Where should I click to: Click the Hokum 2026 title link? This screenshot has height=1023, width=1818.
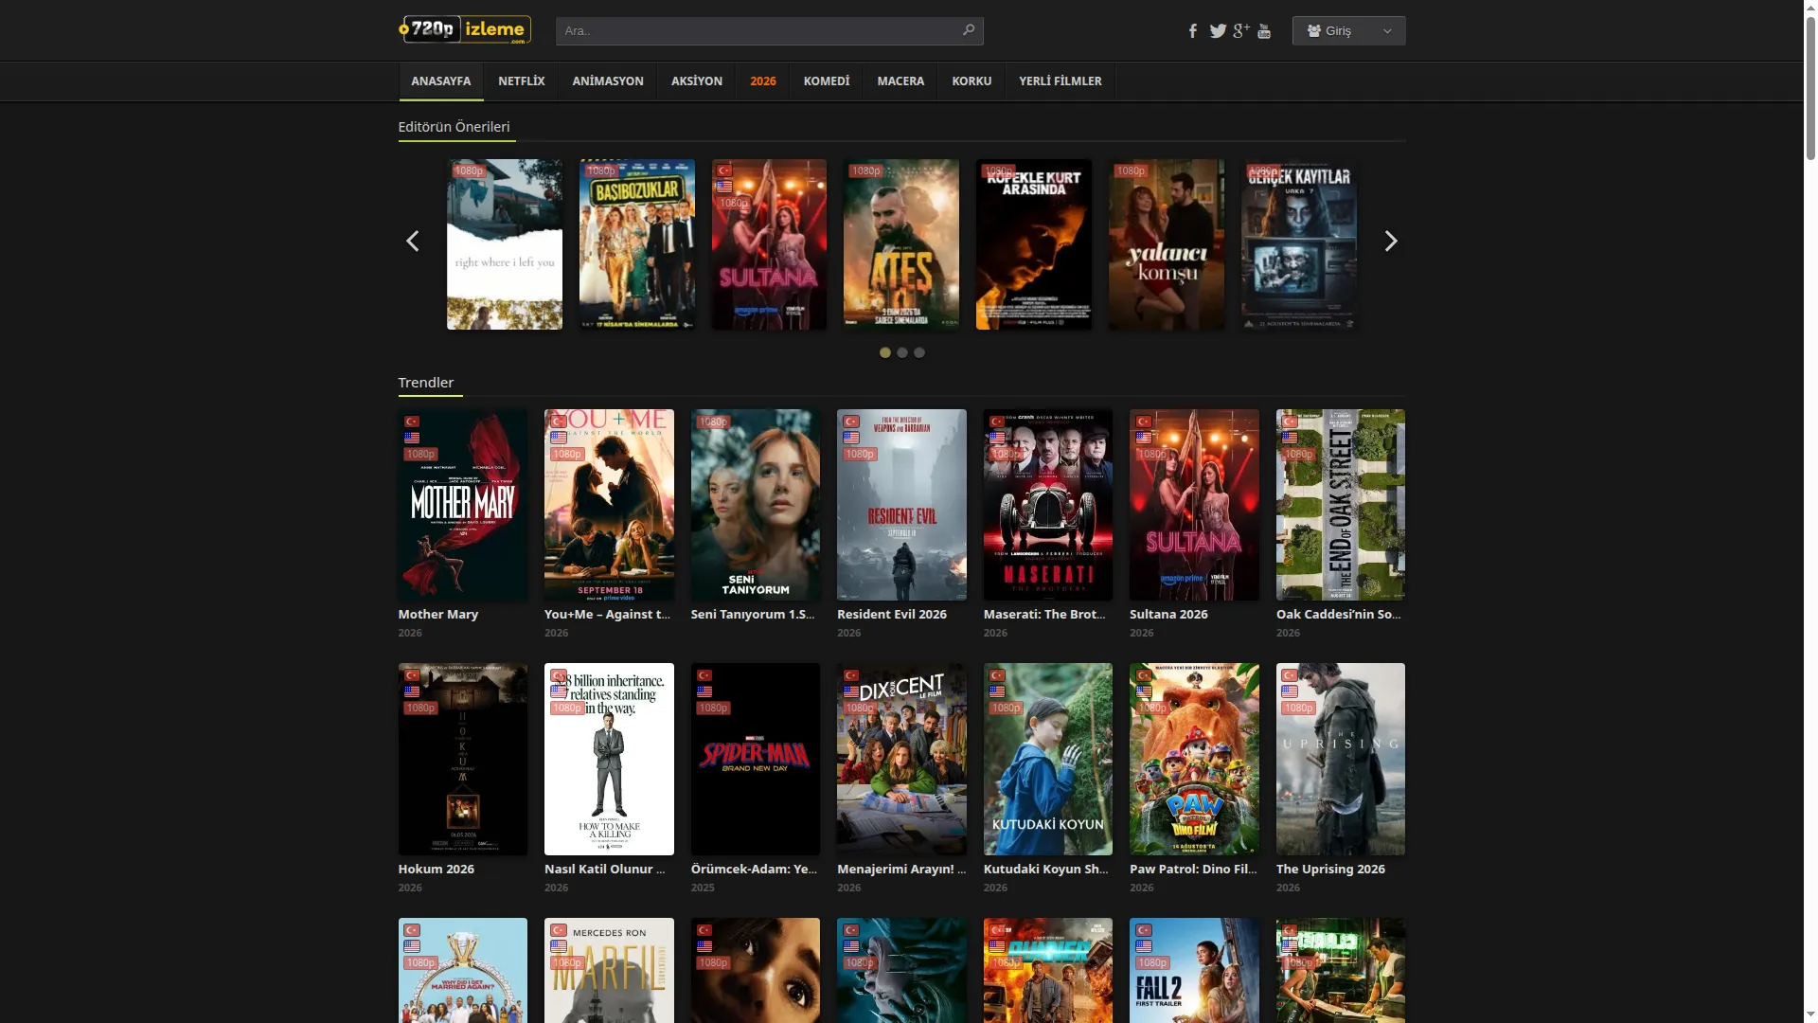pos(437,870)
